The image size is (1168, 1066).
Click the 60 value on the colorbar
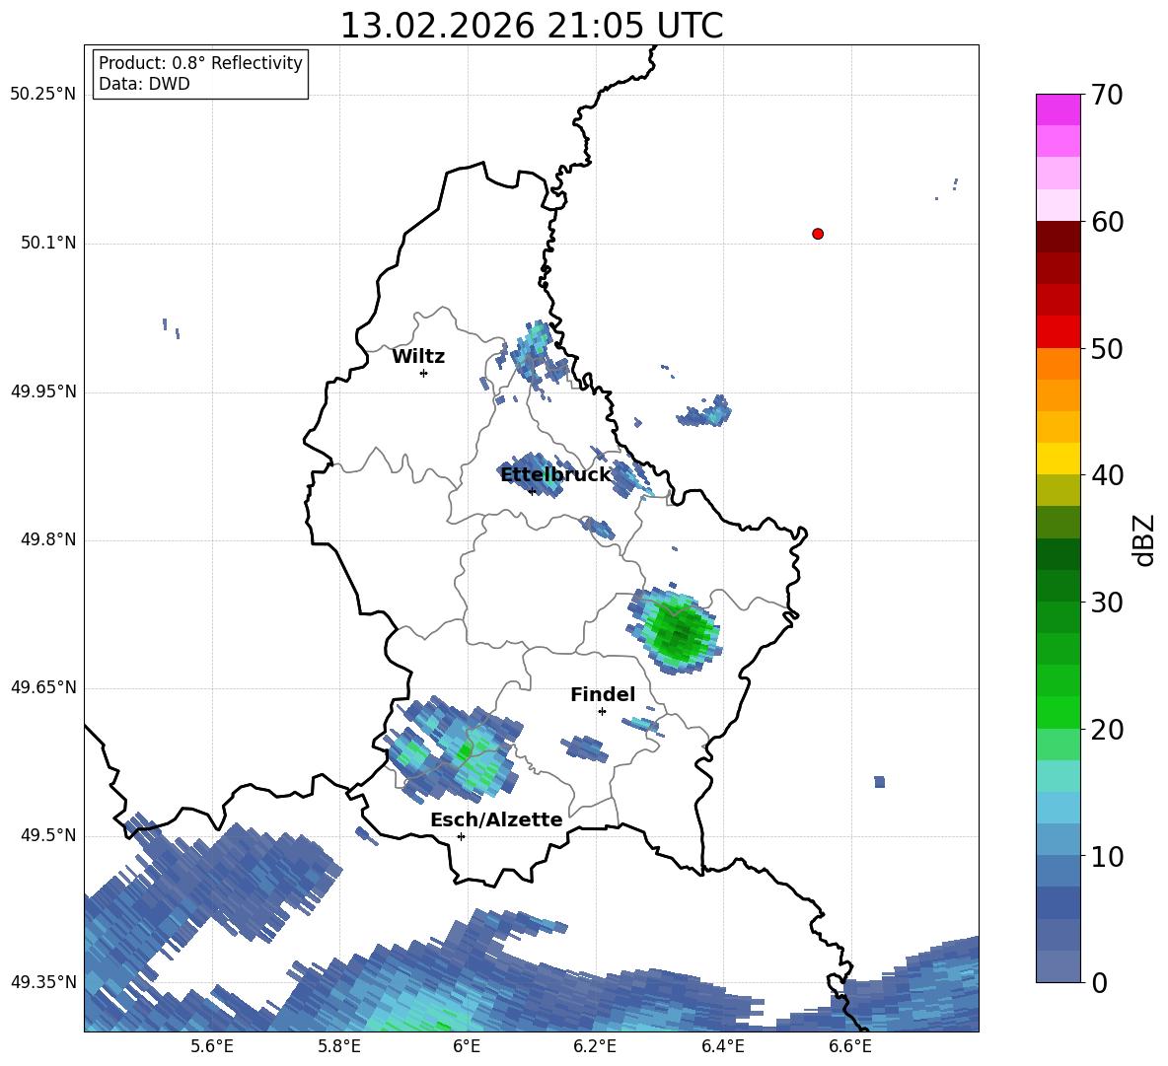pyautogui.click(x=1107, y=222)
